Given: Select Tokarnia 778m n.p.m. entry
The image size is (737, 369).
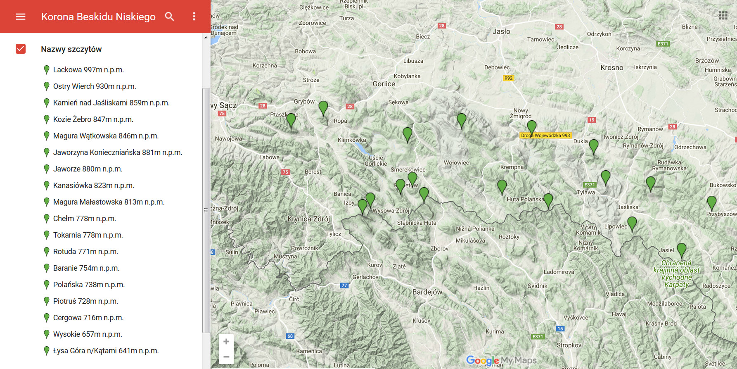Looking at the screenshot, I should click(x=88, y=235).
